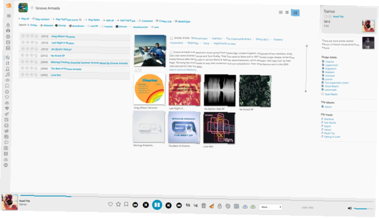Switch to simple list view

pyautogui.click(x=280, y=13)
